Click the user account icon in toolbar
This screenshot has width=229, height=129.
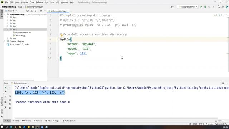(172, 7)
